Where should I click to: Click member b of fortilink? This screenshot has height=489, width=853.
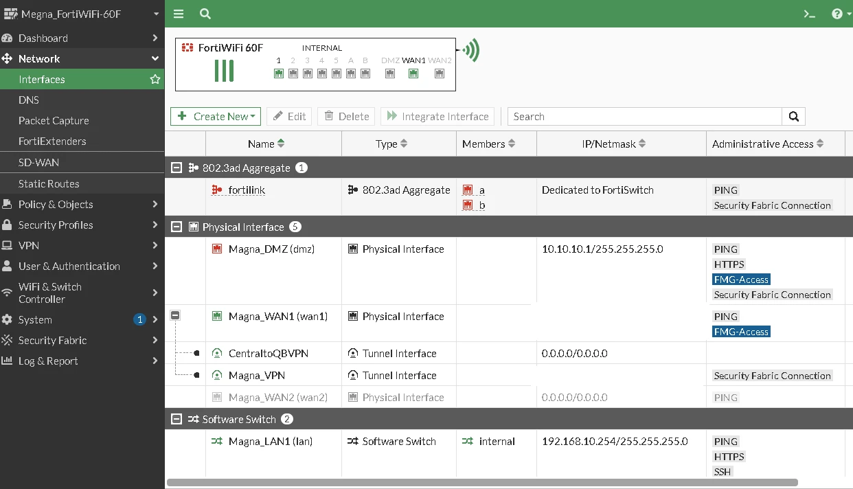475,205
